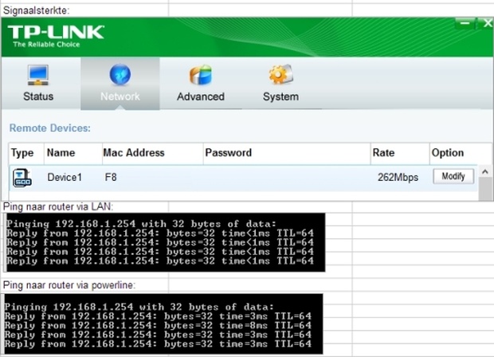This screenshot has height=357, width=494.
Task: Click the scroll up arrow in device list
Action: pos(485,171)
